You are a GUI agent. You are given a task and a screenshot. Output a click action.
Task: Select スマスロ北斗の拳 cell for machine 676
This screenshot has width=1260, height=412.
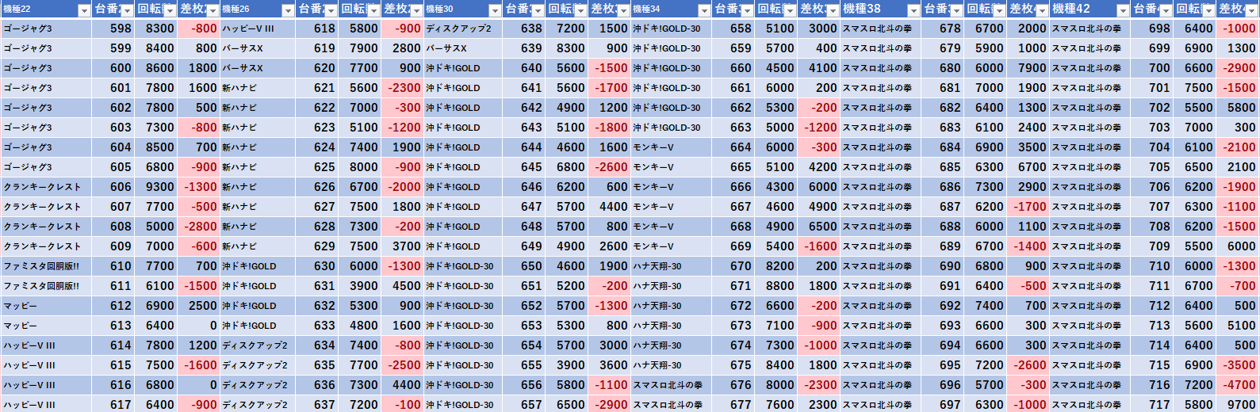pos(671,385)
